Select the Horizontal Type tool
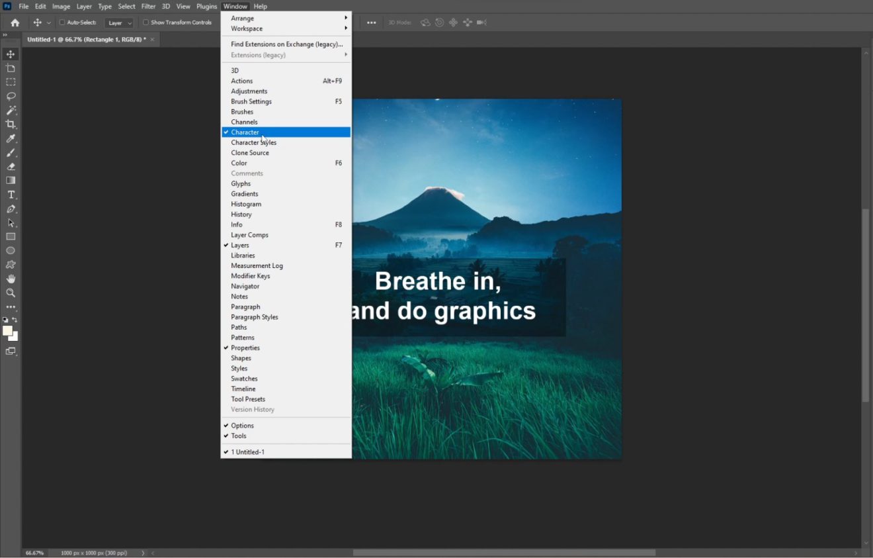 pos(10,195)
